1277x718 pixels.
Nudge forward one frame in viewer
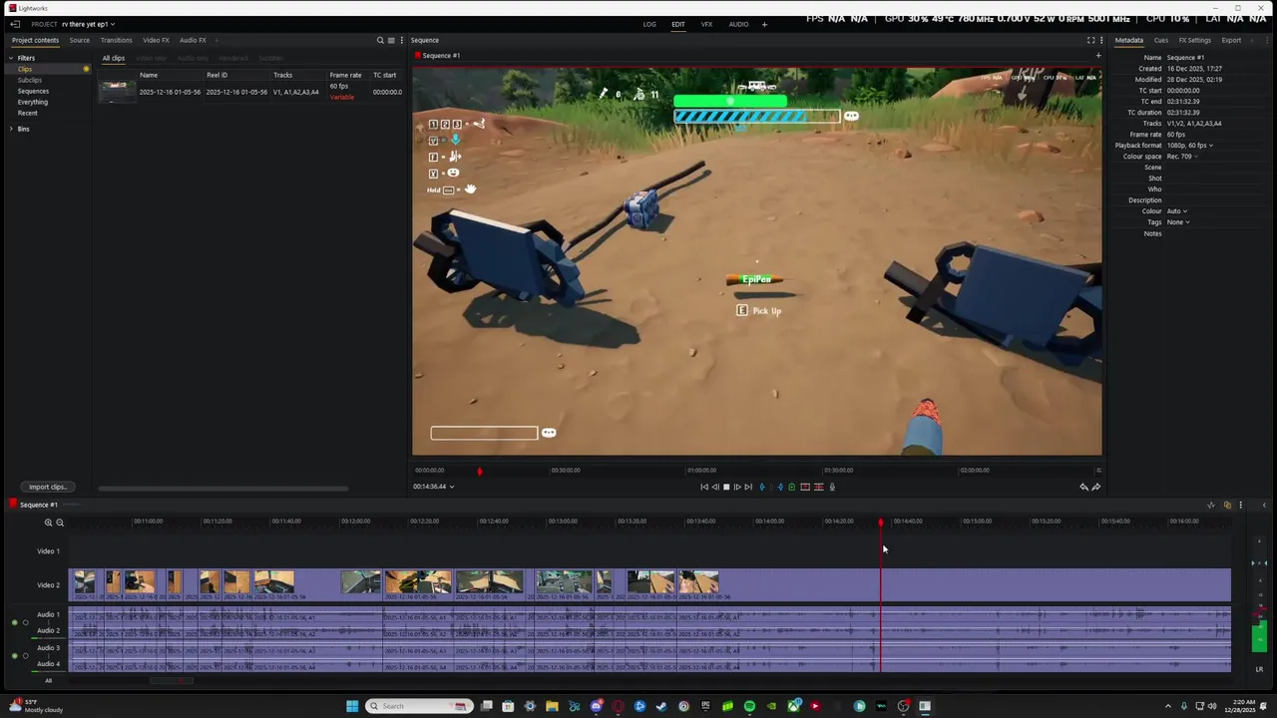[737, 487]
